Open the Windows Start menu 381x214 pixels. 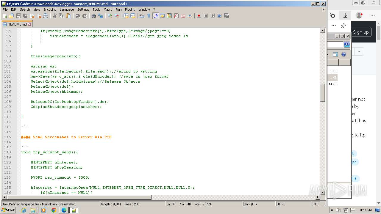tap(8, 210)
